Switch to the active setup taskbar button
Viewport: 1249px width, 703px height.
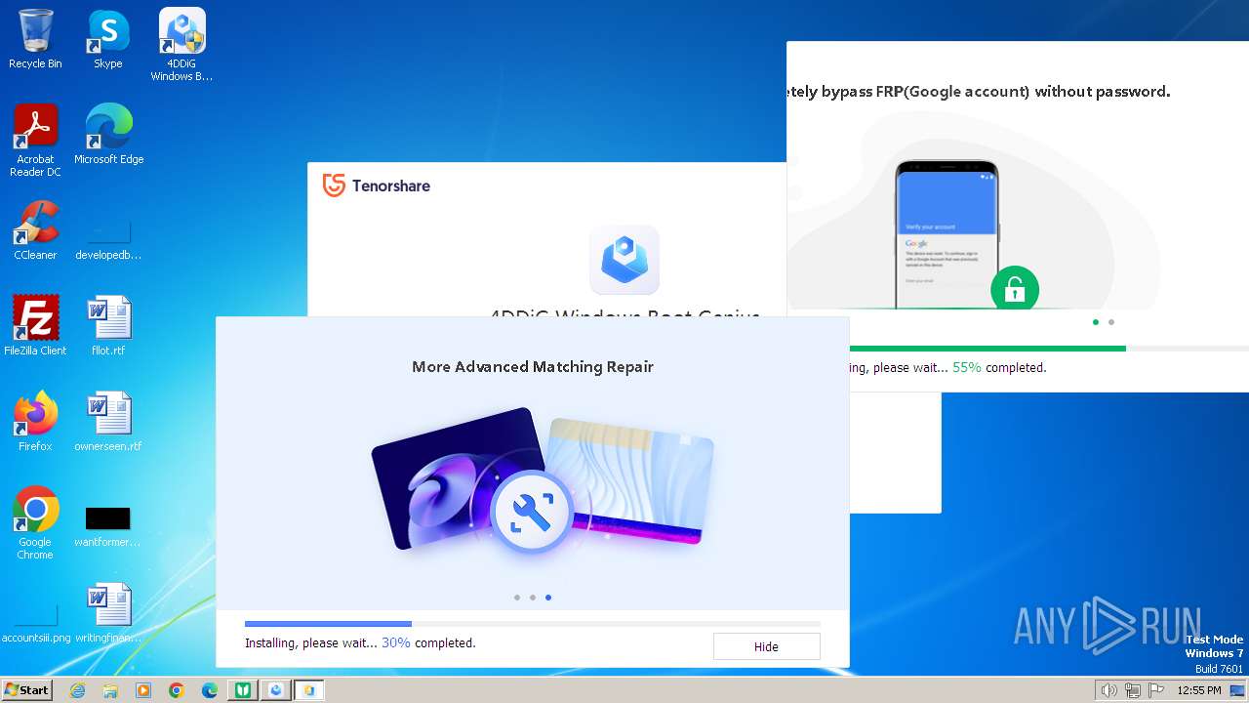[x=309, y=690]
